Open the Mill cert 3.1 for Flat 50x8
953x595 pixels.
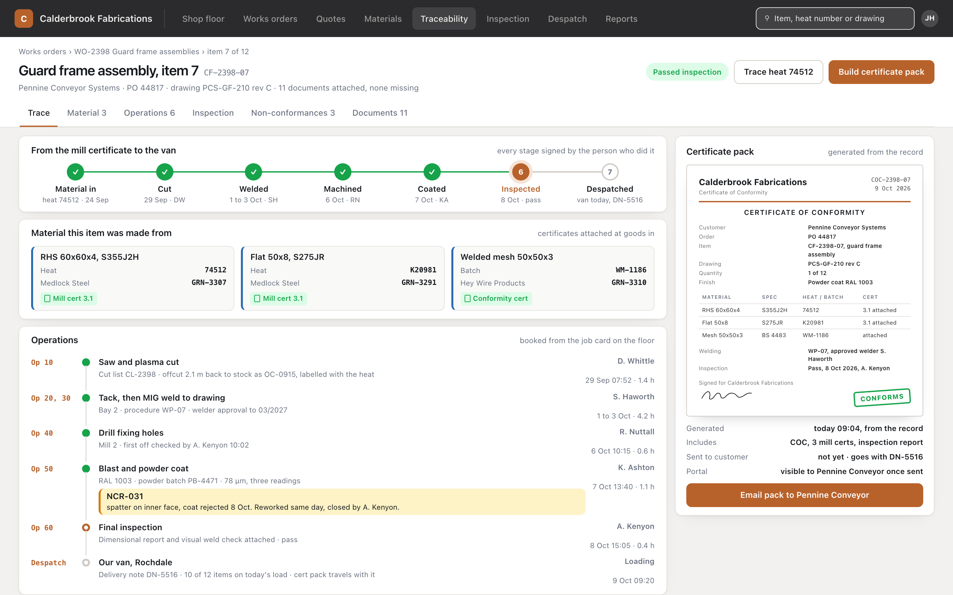(278, 299)
